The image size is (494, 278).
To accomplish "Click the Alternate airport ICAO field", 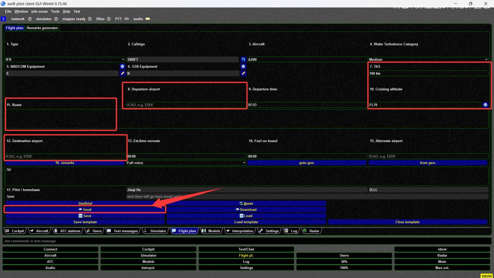I will click(x=429, y=156).
